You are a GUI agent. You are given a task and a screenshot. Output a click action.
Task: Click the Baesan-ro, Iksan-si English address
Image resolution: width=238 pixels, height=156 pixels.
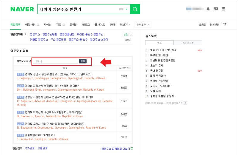tap(50, 116)
